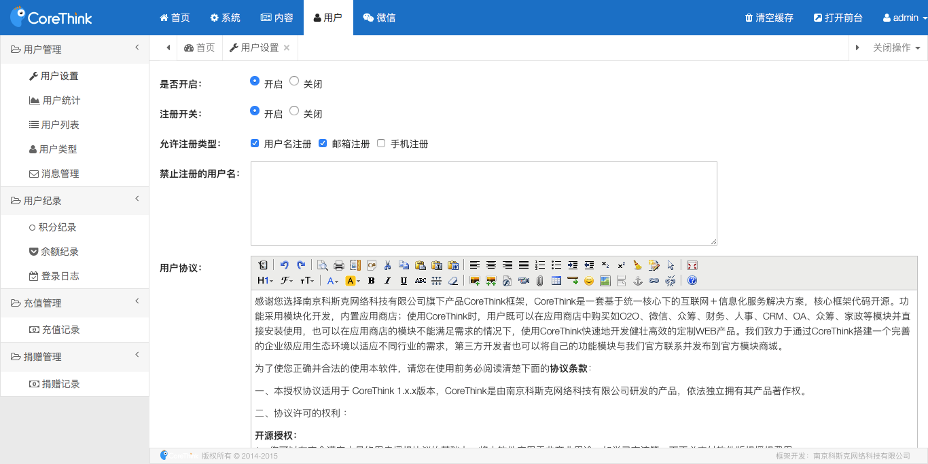Redo the edit in the editor toolbar
The image size is (928, 464).
pyautogui.click(x=301, y=265)
